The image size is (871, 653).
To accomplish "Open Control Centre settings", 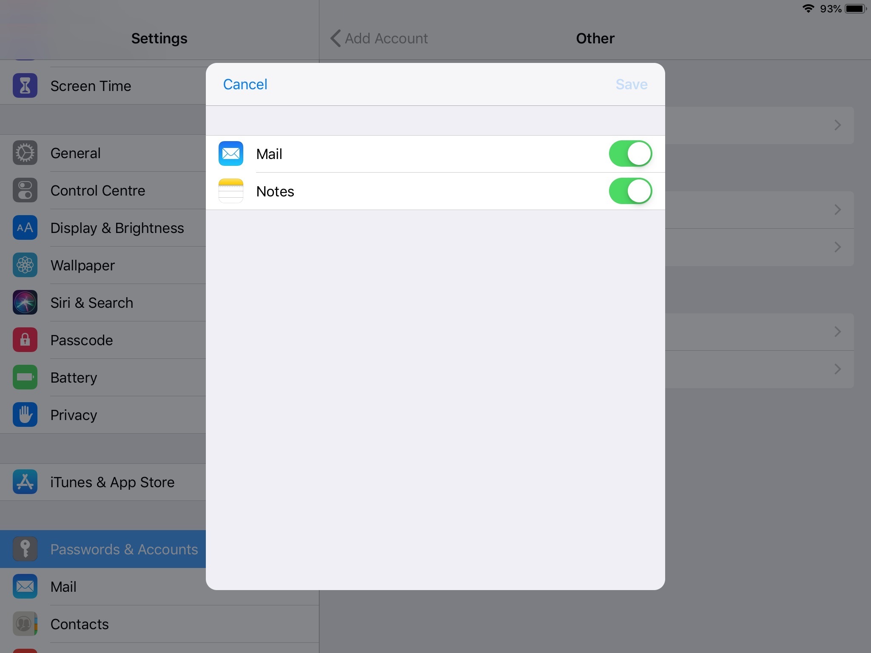I will point(103,190).
